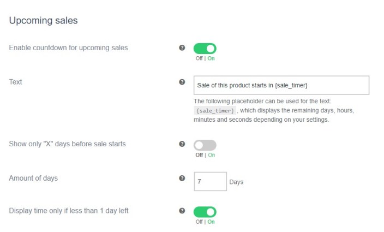Click the Upcoming sales section heading
The height and width of the screenshot is (232, 384).
pyautogui.click(x=44, y=21)
